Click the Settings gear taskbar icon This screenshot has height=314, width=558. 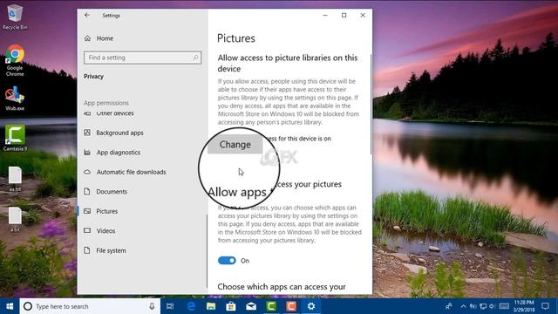311,306
